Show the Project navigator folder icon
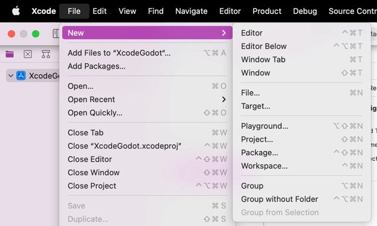The image size is (377, 226). tap(10, 54)
